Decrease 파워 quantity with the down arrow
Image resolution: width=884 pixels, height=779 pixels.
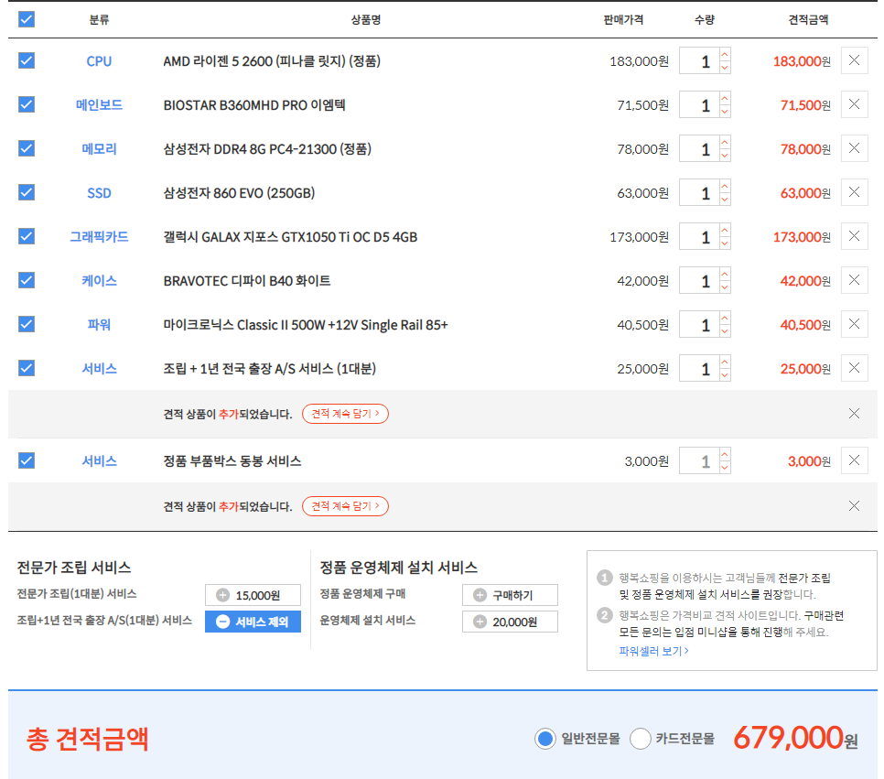coord(725,331)
